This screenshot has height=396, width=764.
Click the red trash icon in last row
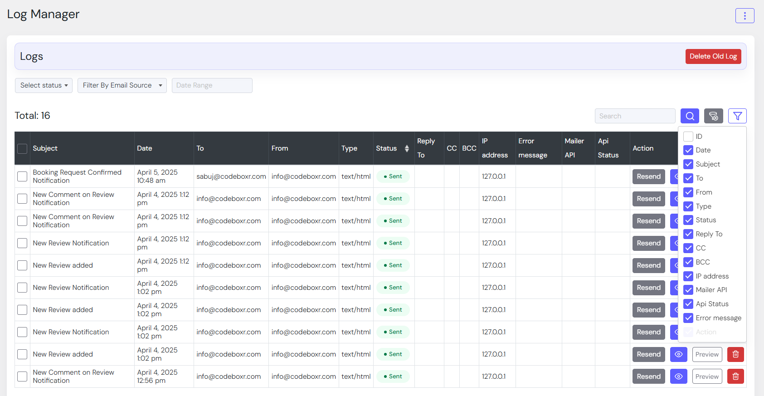[x=735, y=376]
